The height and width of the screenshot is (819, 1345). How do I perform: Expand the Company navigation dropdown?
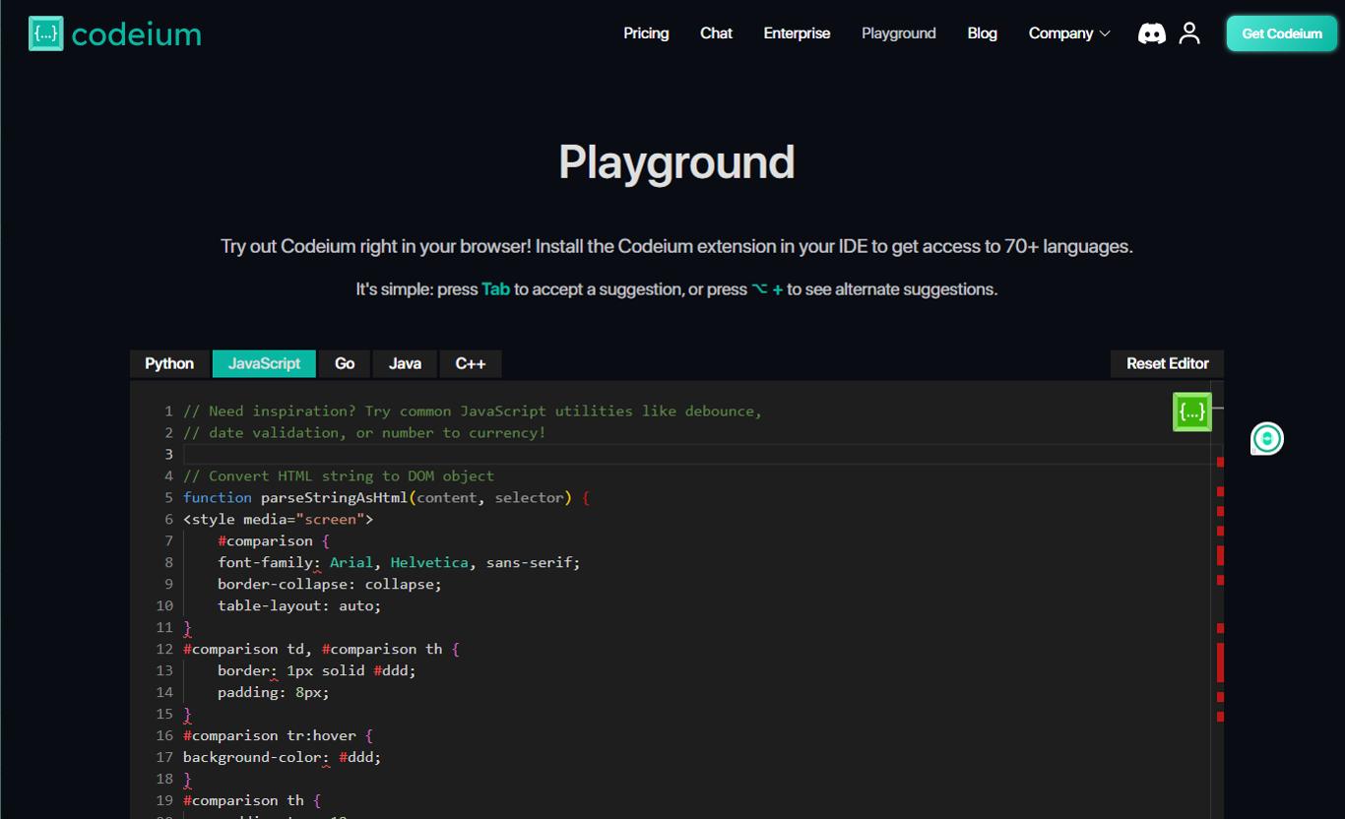pyautogui.click(x=1068, y=32)
